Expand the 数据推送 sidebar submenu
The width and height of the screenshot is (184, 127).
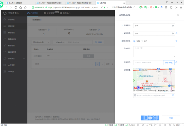point(24,59)
